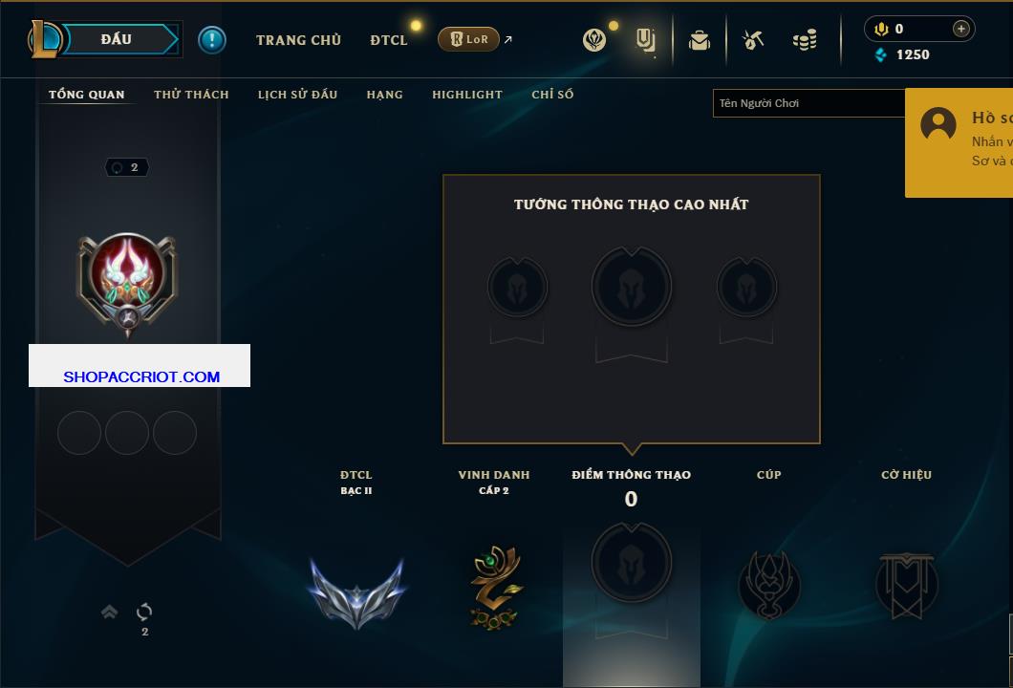Open the crafting hammer icon
1013x688 pixels.
pyautogui.click(x=753, y=40)
